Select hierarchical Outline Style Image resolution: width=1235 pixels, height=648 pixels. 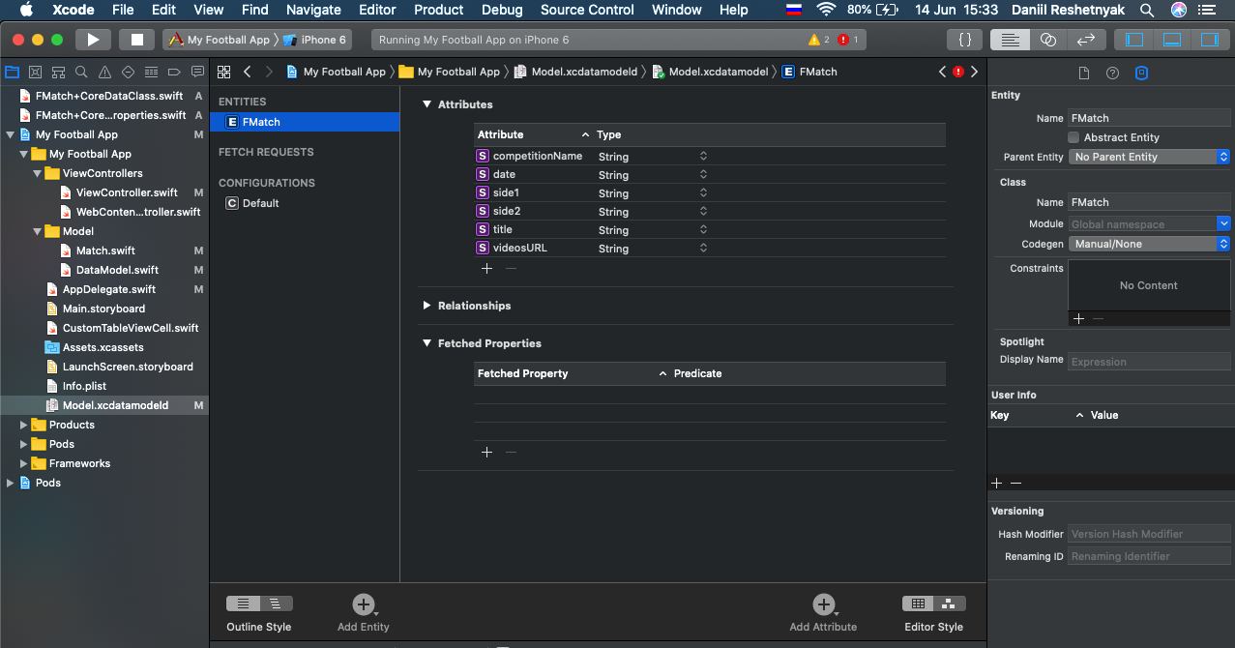click(276, 604)
